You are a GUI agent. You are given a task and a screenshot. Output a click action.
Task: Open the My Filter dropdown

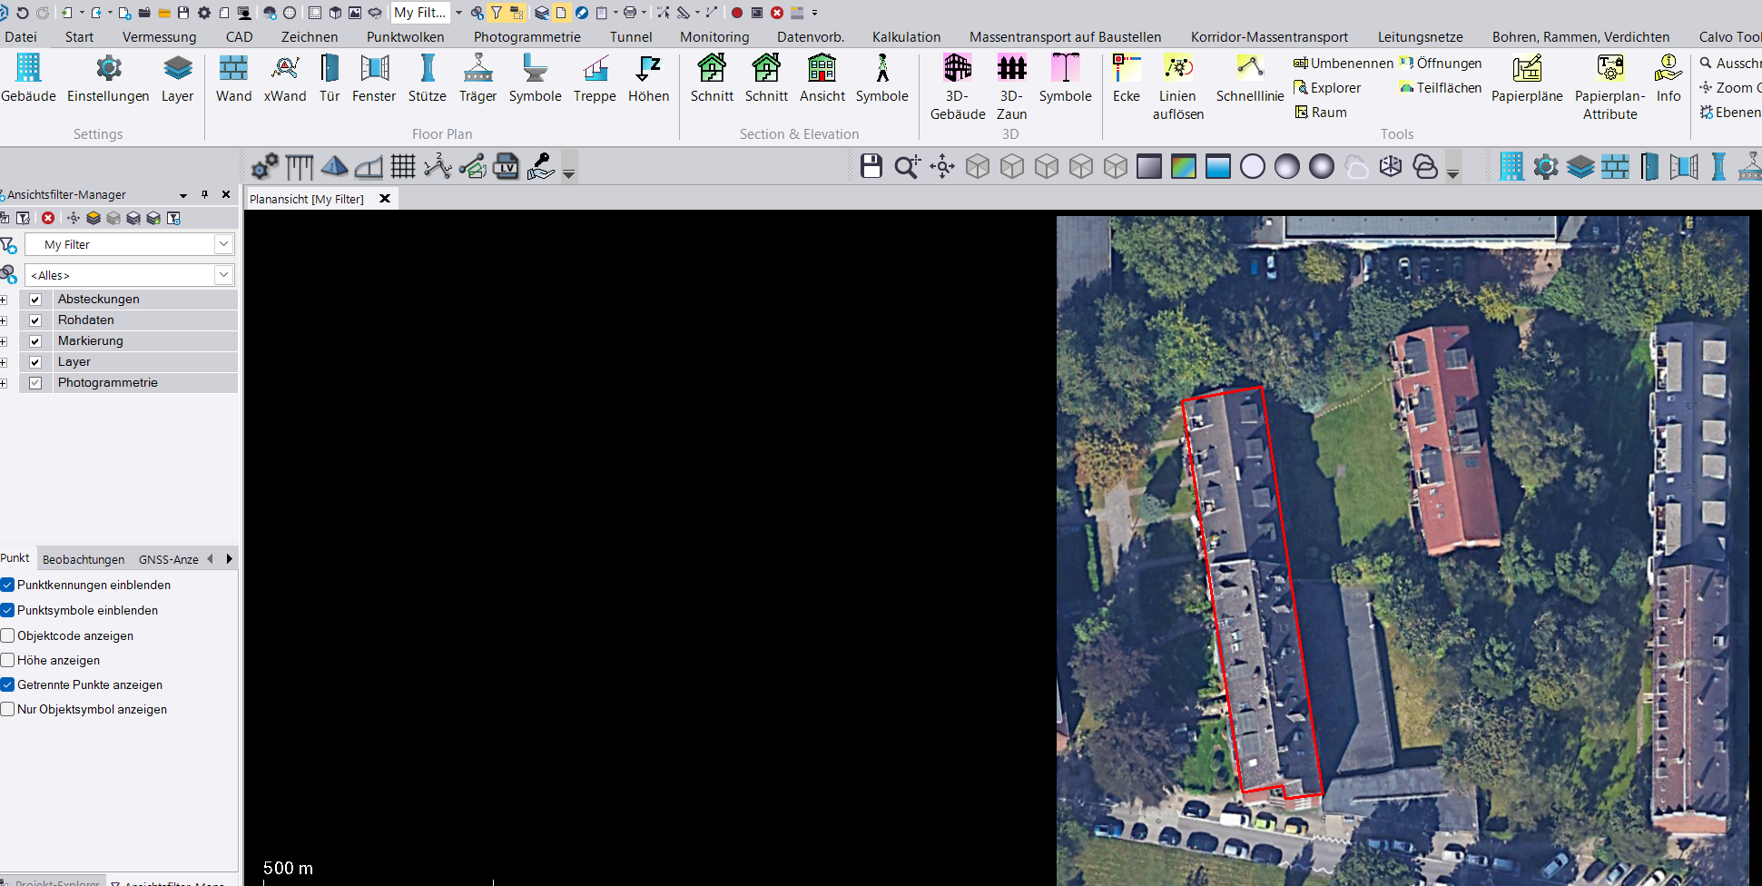coord(223,244)
